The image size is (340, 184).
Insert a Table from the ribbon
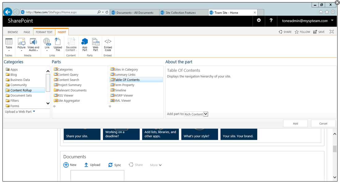(9, 45)
